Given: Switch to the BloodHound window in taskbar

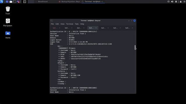Looking at the screenshot, I should [43, 1].
